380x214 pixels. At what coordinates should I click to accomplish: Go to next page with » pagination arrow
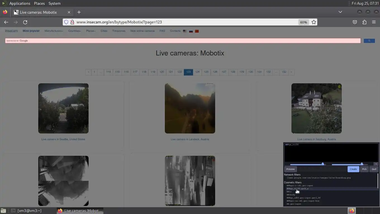[x=291, y=72]
